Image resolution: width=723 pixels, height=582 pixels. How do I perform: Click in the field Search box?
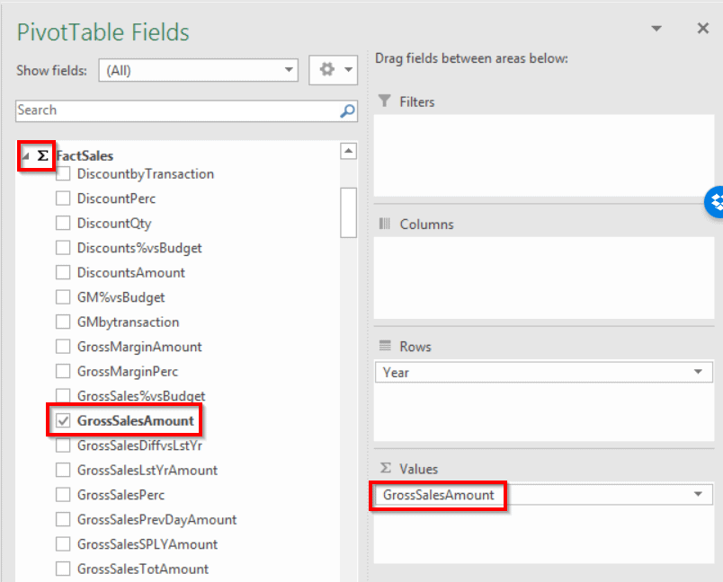point(175,110)
